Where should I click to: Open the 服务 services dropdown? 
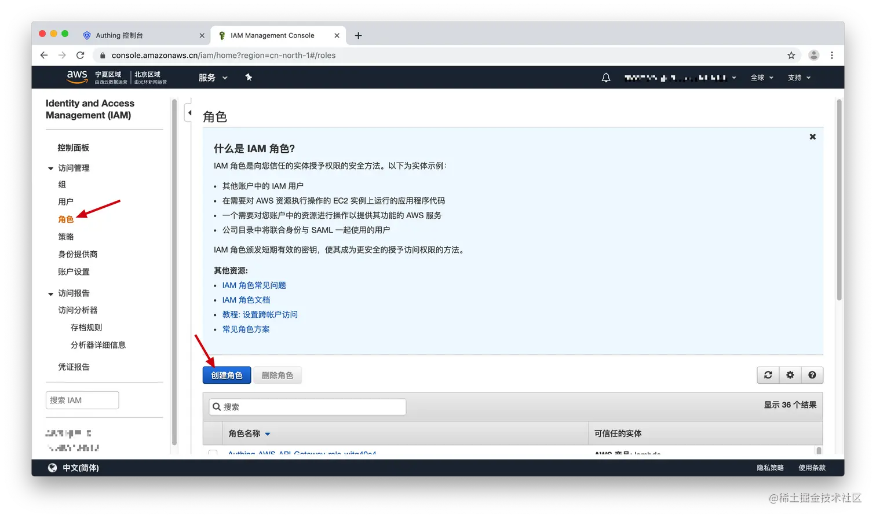(x=213, y=78)
